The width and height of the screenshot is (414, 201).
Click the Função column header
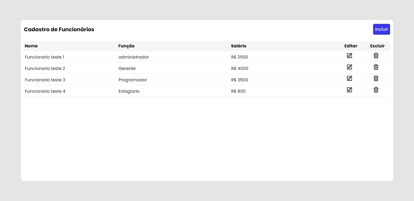(x=126, y=46)
